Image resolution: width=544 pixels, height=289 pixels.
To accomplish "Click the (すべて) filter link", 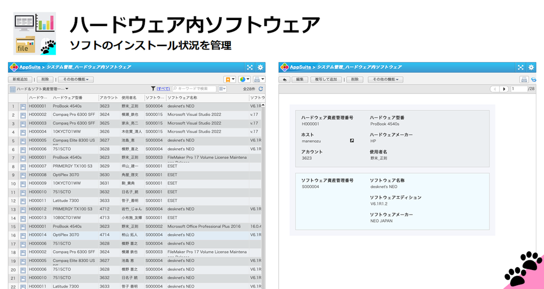I will [x=163, y=89].
